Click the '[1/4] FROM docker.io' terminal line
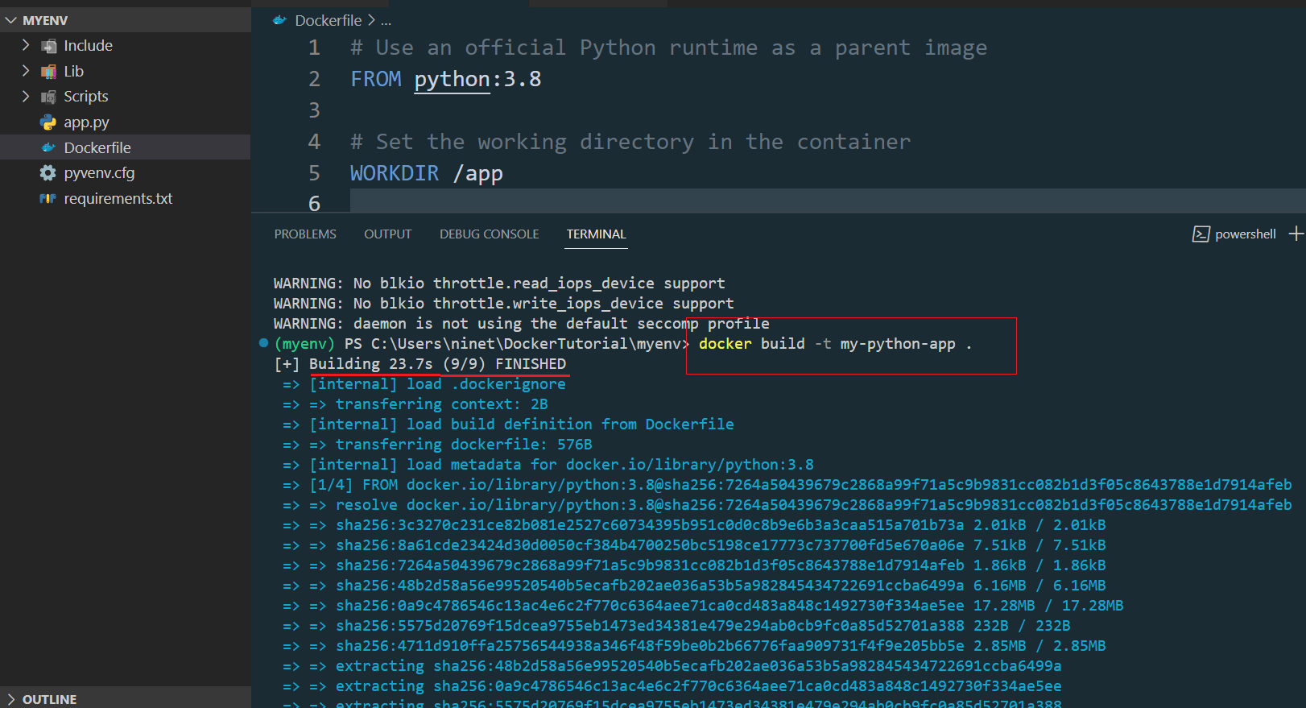Screen dimensions: 1306x708 tap(787, 485)
